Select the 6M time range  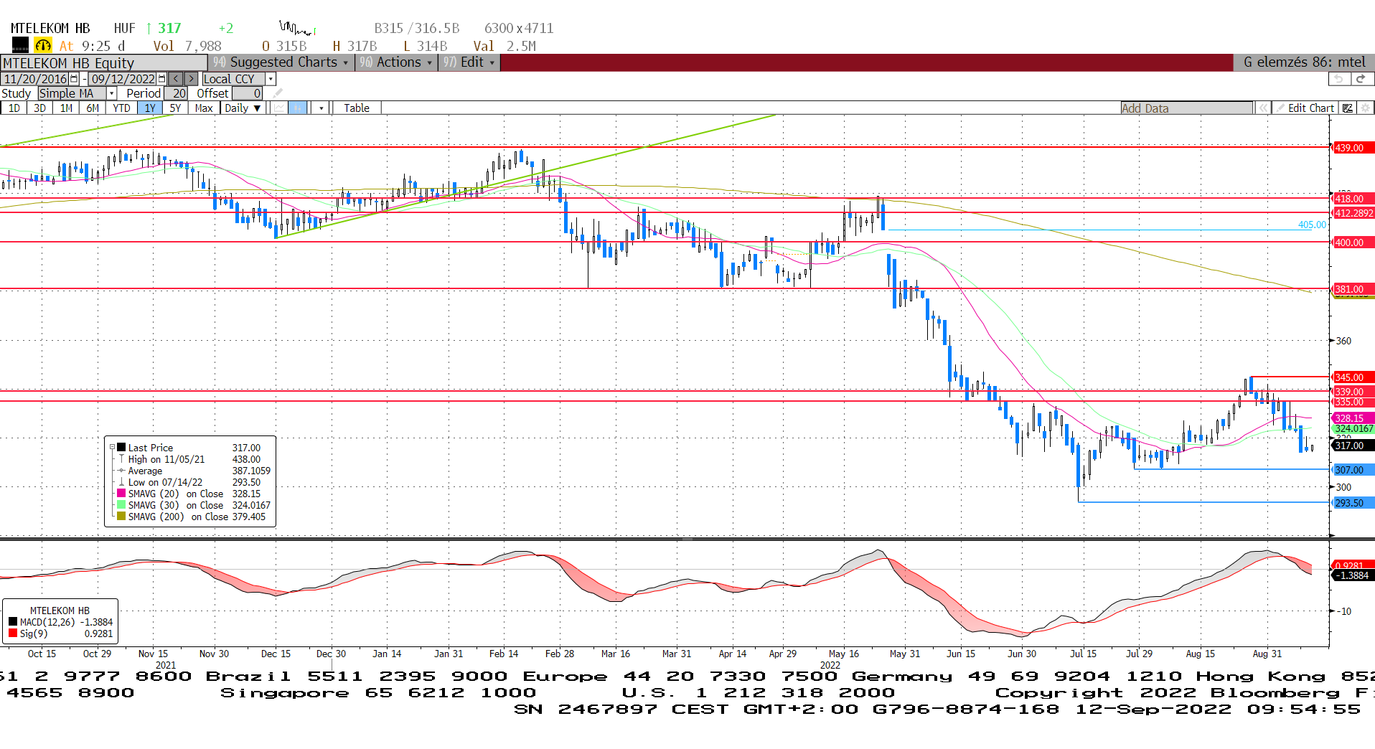[x=93, y=108]
